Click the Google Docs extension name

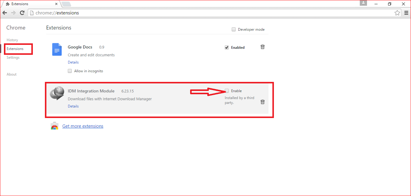(80, 47)
